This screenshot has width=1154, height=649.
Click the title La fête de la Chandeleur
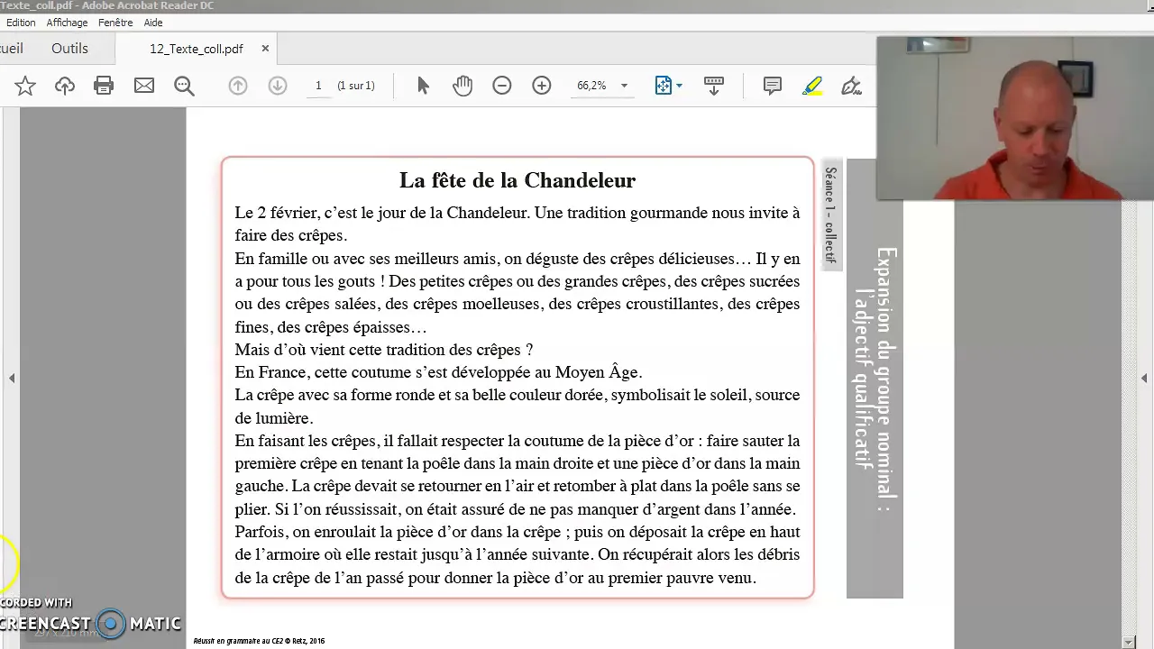point(517,180)
